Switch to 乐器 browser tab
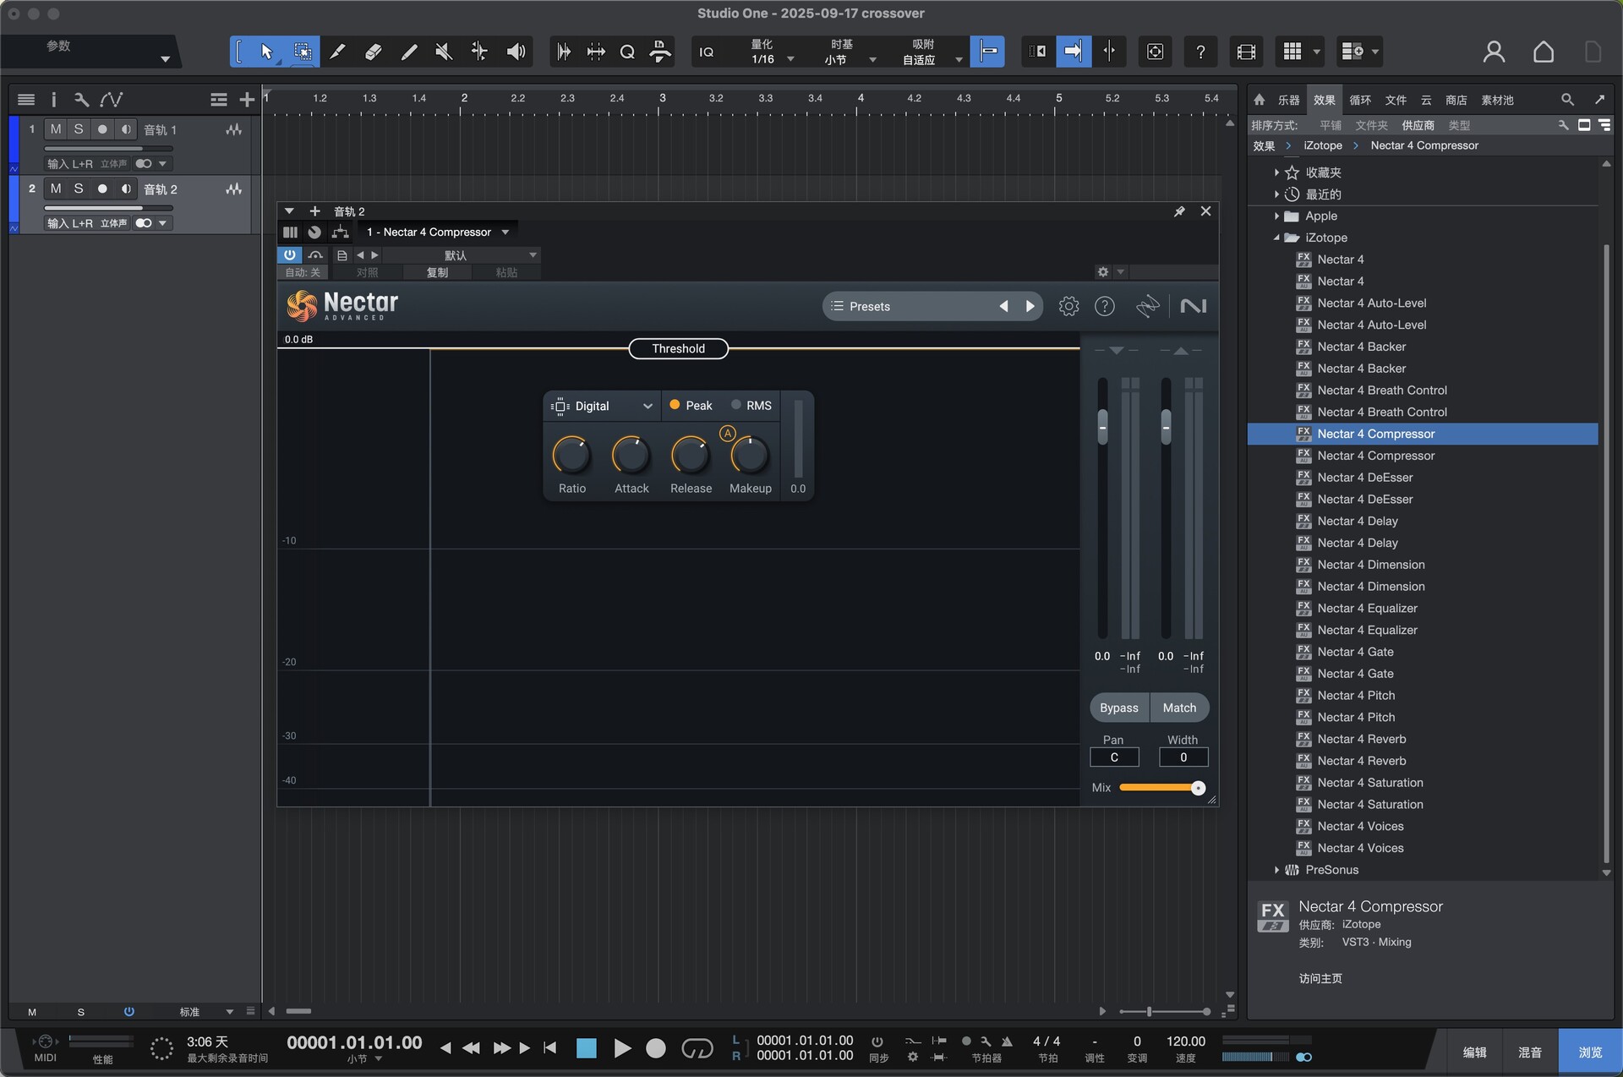The height and width of the screenshot is (1077, 1623). point(1288,100)
